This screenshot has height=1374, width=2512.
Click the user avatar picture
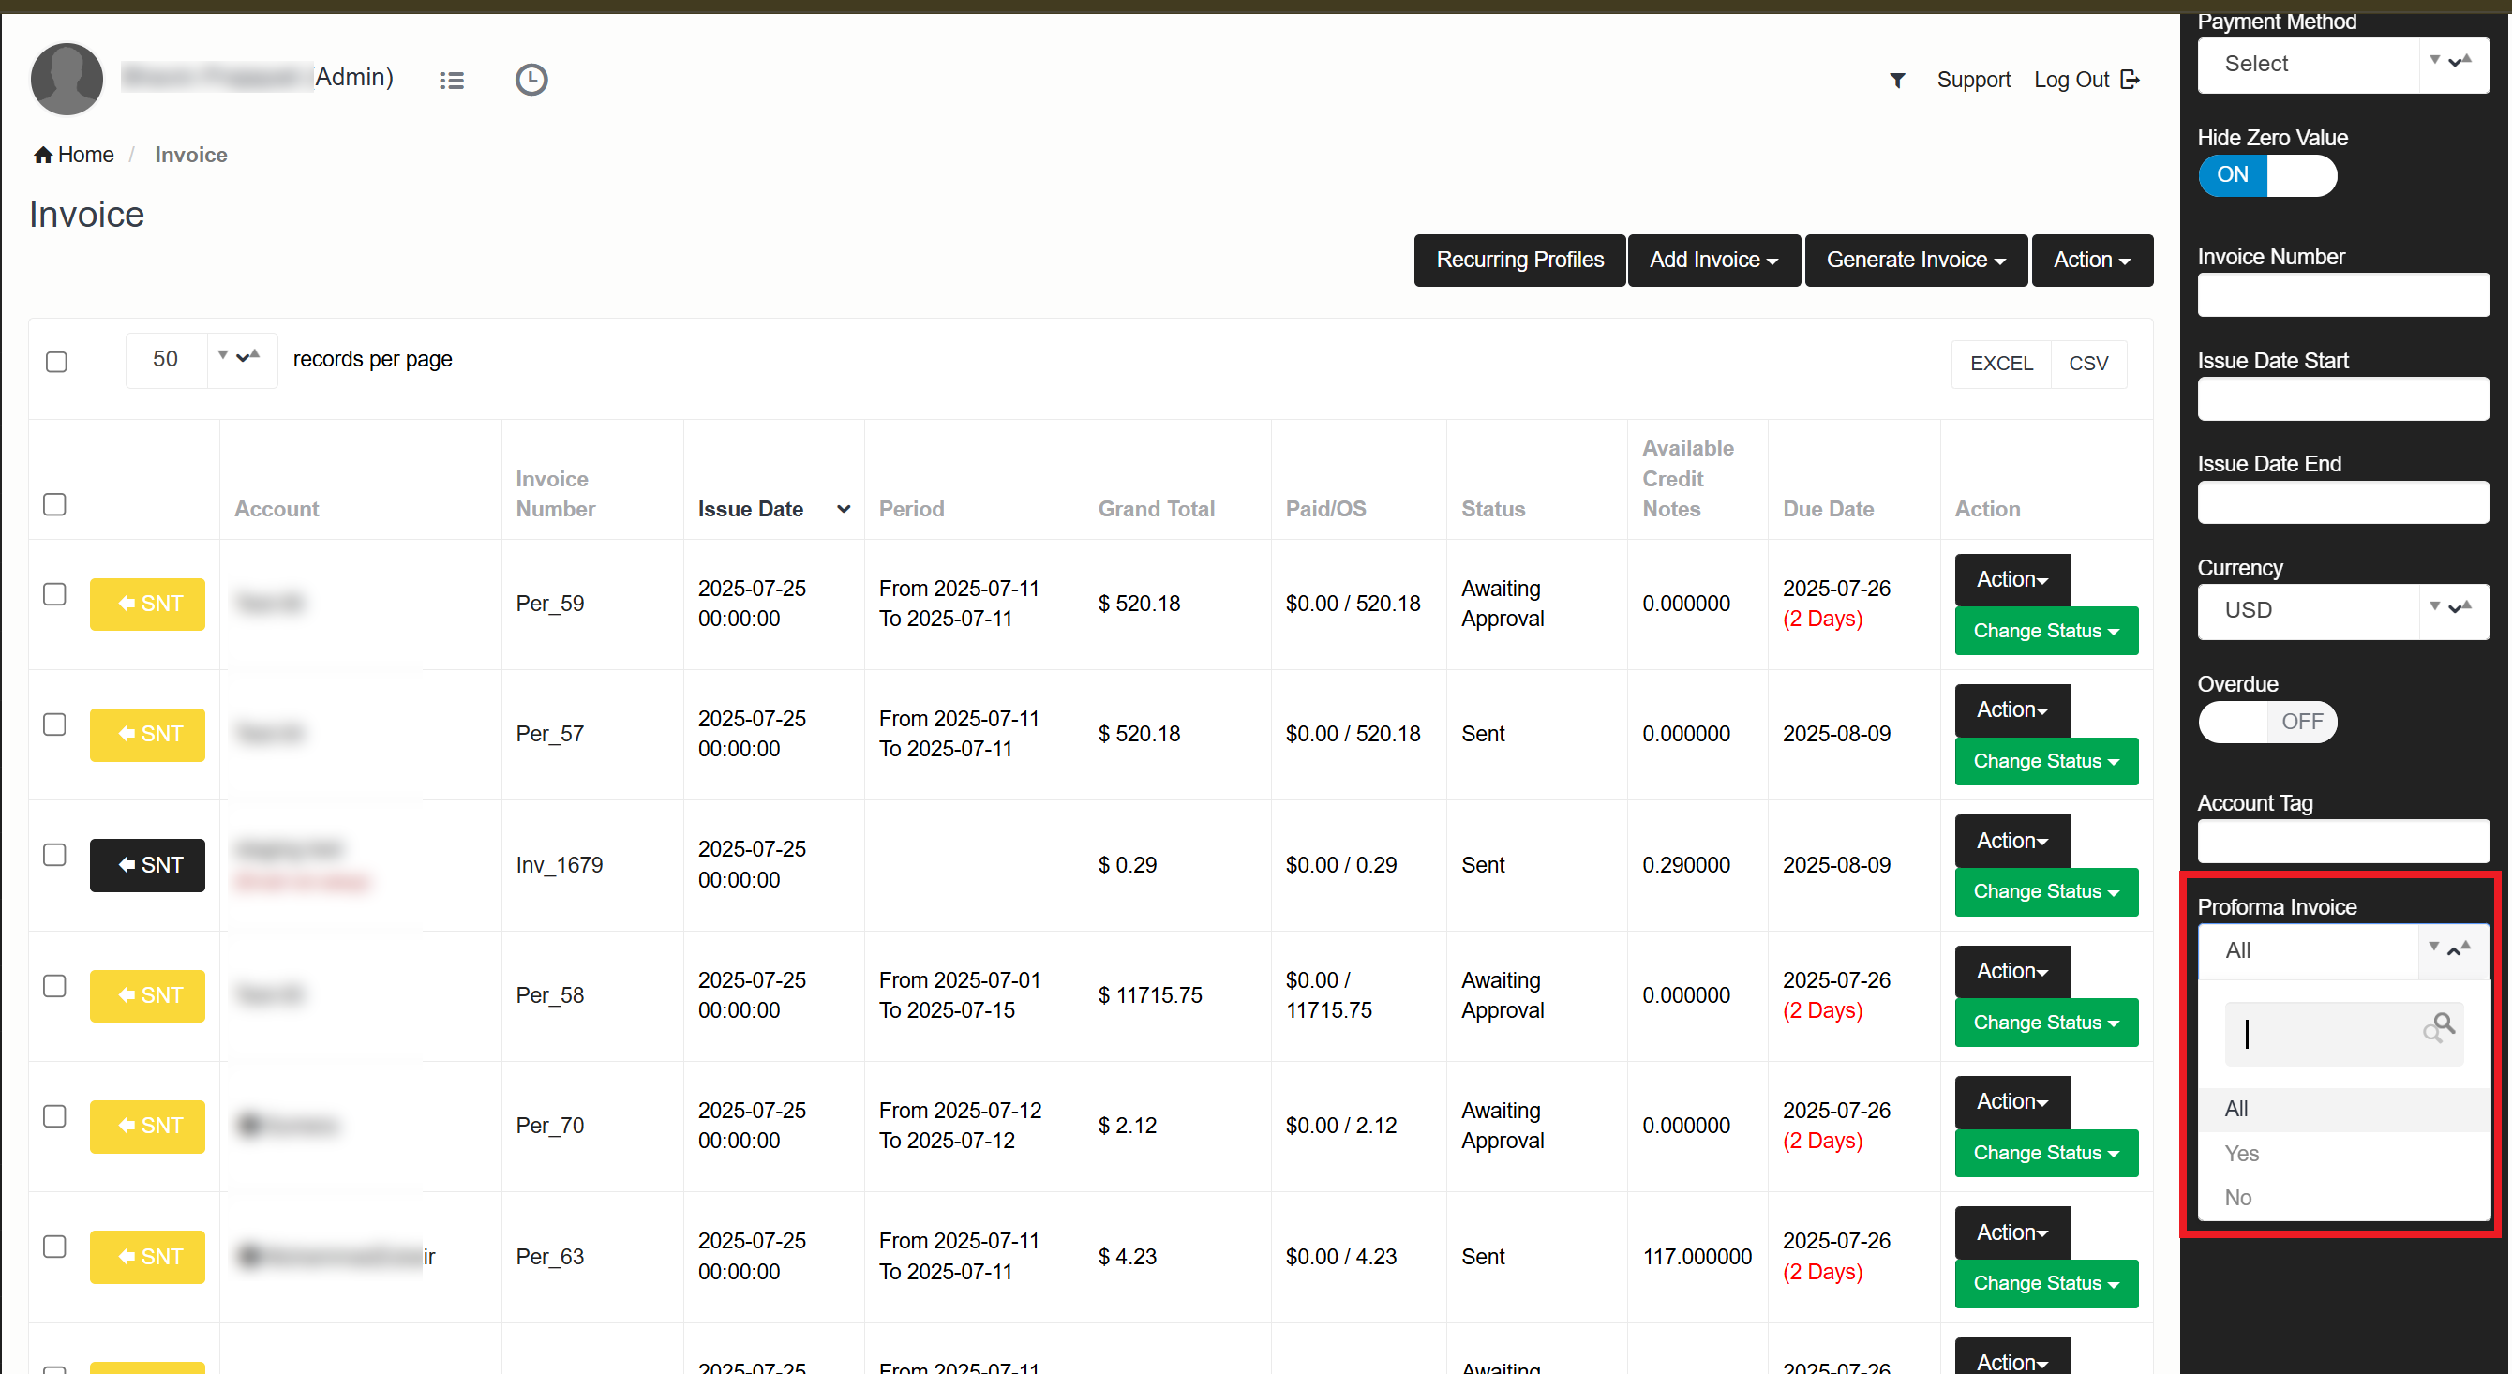point(67,79)
